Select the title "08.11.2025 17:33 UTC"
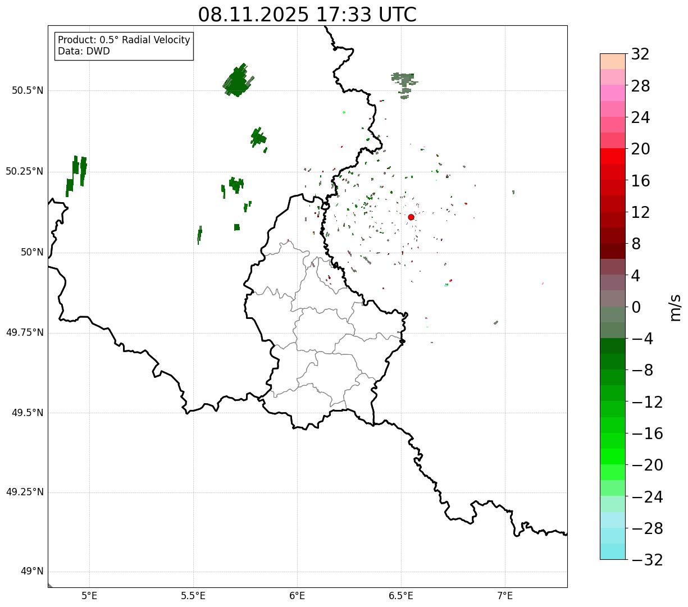This screenshot has height=607, width=688. coord(307,15)
